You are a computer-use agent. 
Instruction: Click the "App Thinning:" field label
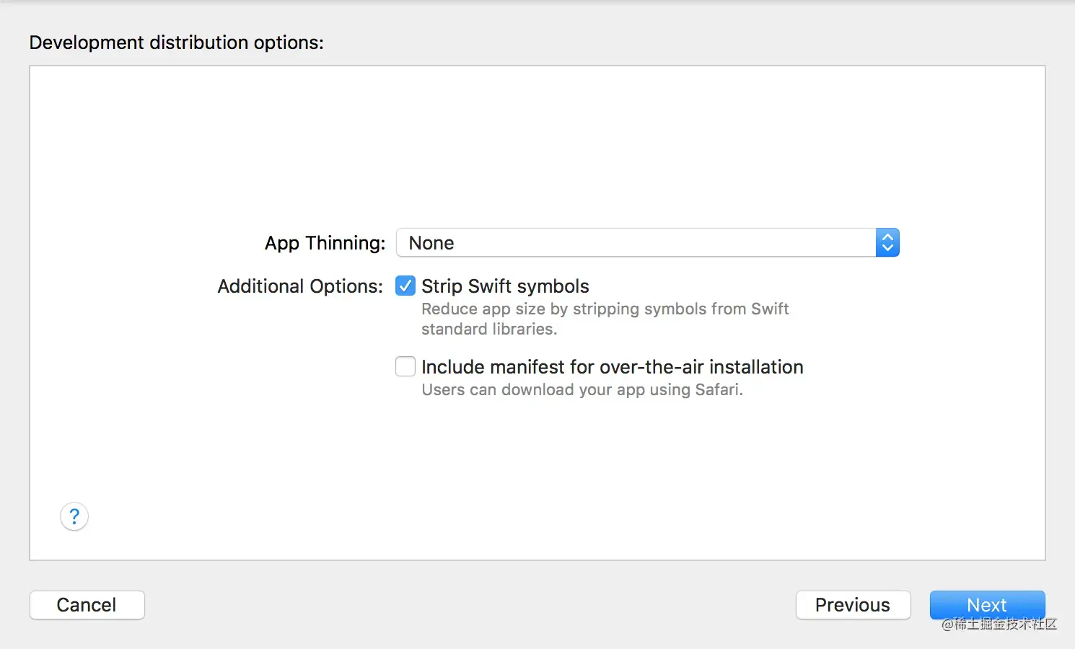(x=325, y=243)
